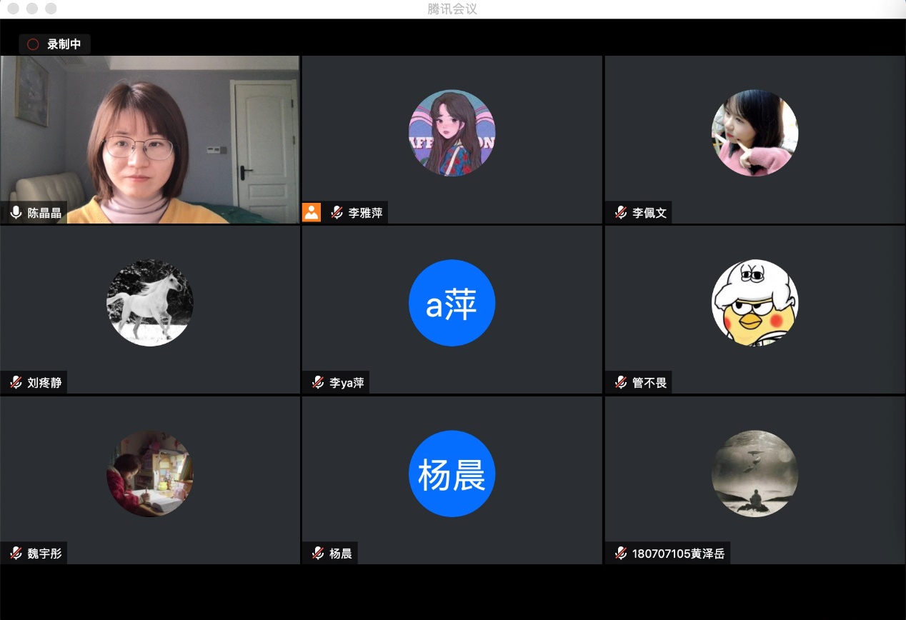Click the muted mic icon beside 杨晨
The width and height of the screenshot is (906, 620).
click(319, 553)
